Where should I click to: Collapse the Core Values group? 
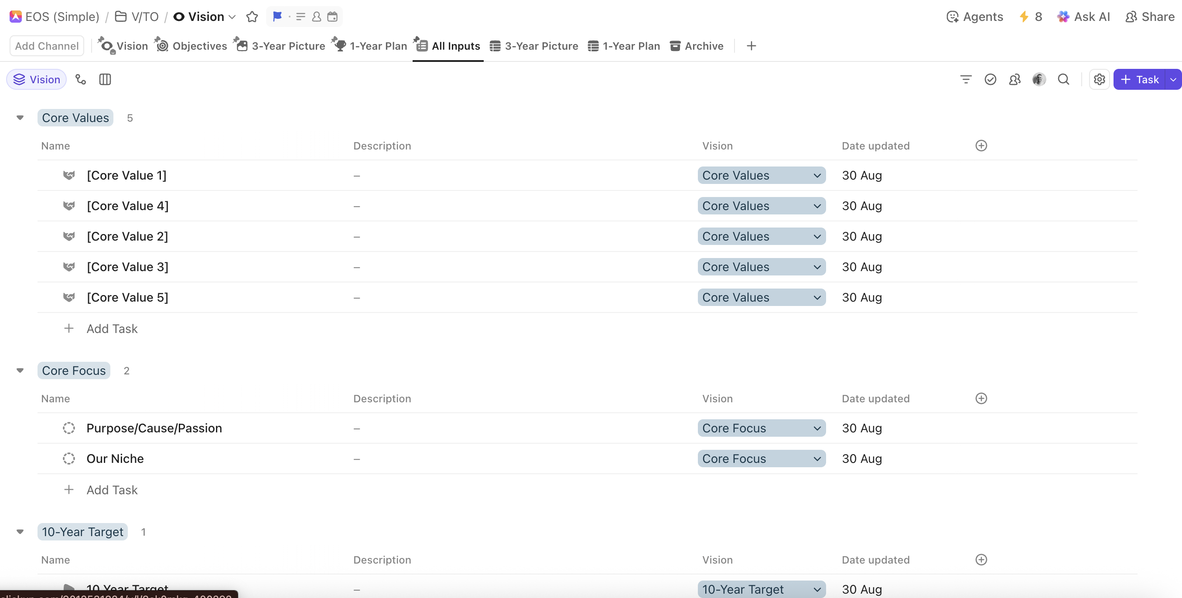(20, 118)
